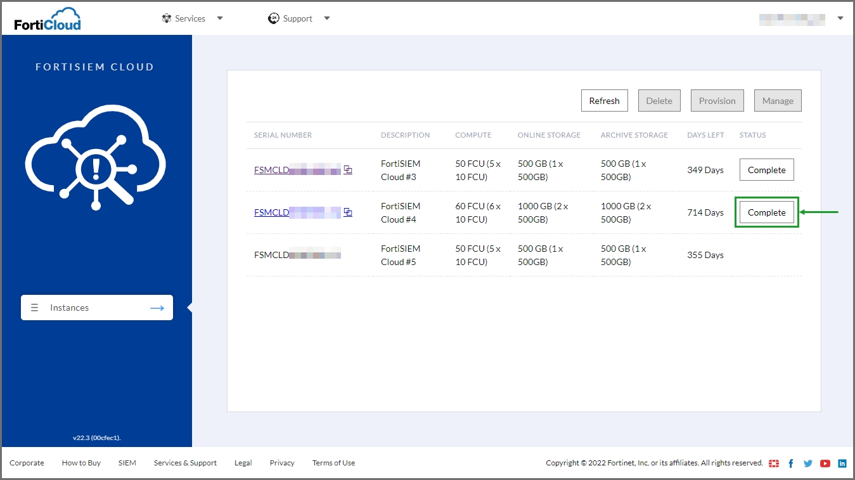Click the red Fortinet logo icon in footer
This screenshot has width=855, height=480.
pyautogui.click(x=774, y=464)
